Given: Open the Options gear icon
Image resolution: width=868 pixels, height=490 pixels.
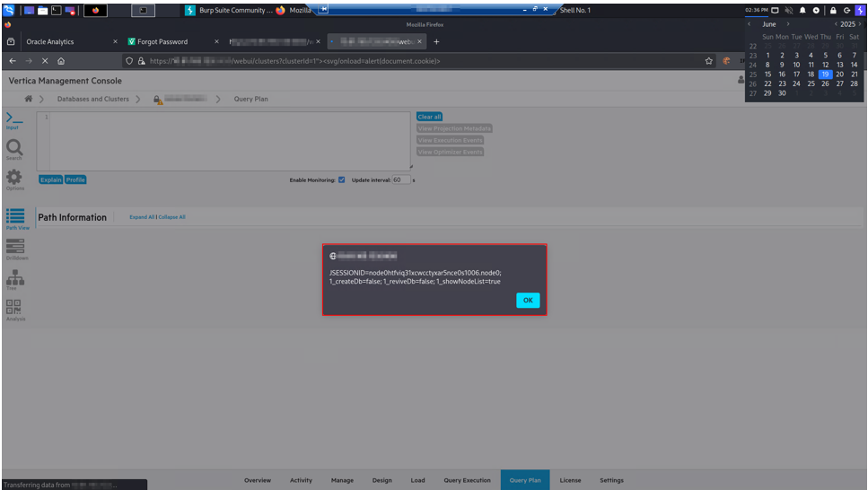Looking at the screenshot, I should coord(14,179).
